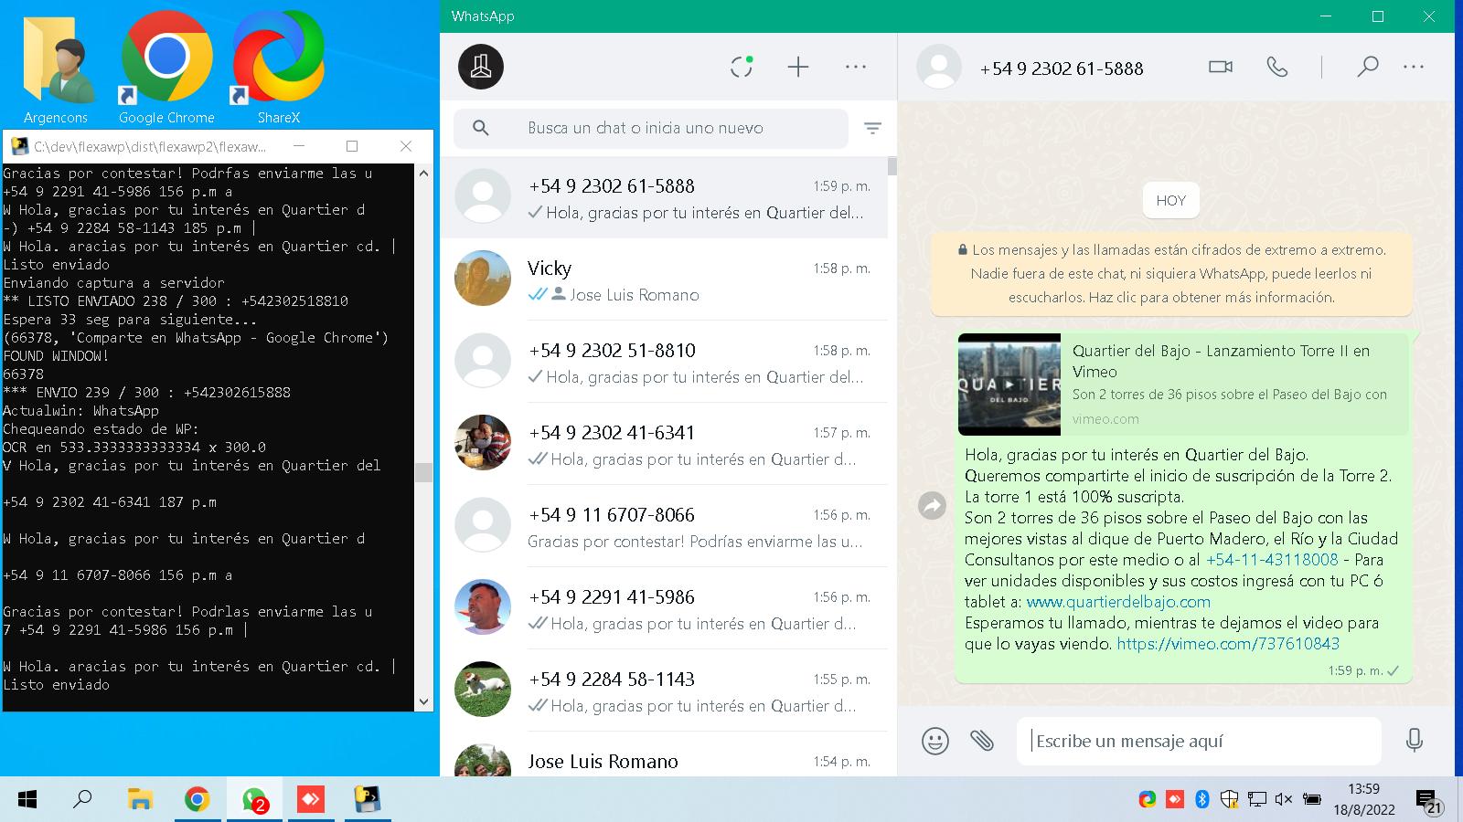Open the chat with +54 9 11 6707-8066

[x=664, y=526]
